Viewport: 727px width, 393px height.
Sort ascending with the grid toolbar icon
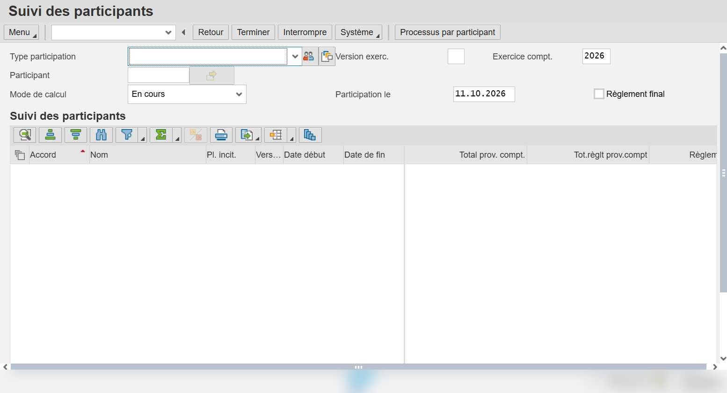click(50, 135)
